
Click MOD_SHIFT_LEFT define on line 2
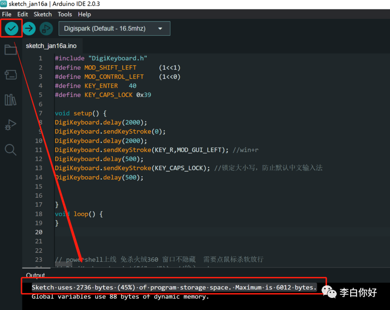click(110, 68)
